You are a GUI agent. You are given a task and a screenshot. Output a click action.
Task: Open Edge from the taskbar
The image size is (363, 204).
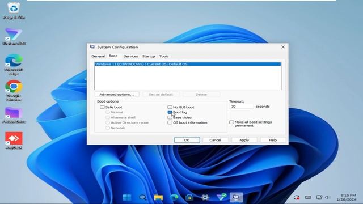(174, 197)
